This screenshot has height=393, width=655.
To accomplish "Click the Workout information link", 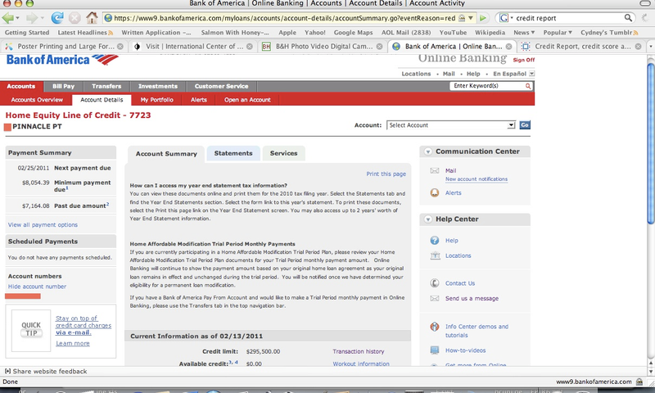I will point(361,364).
